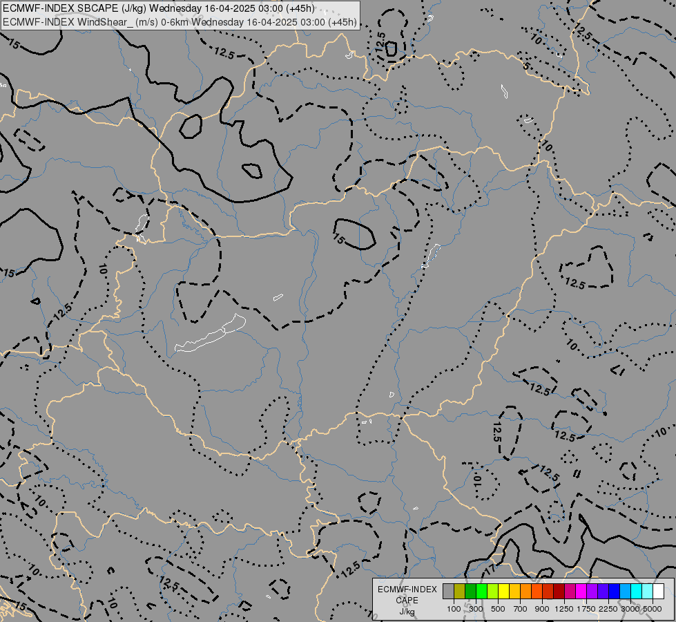Select the cyan swatch left of 5000 tick
Viewport: 676px width, 622px height.
click(647, 592)
